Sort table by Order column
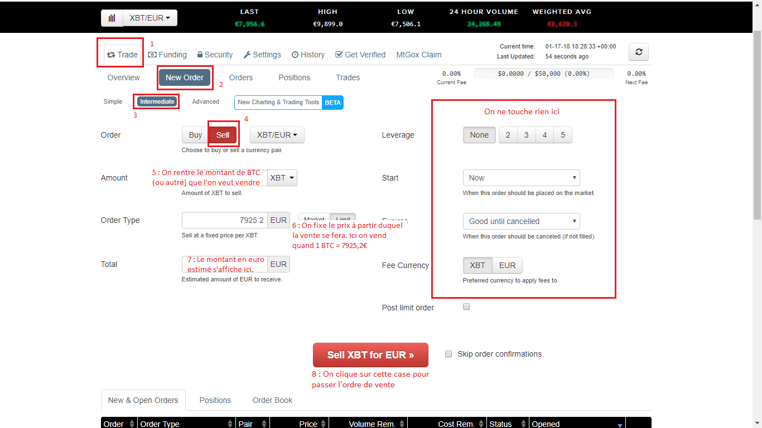Viewport: 762px width, 428px height. [119, 424]
